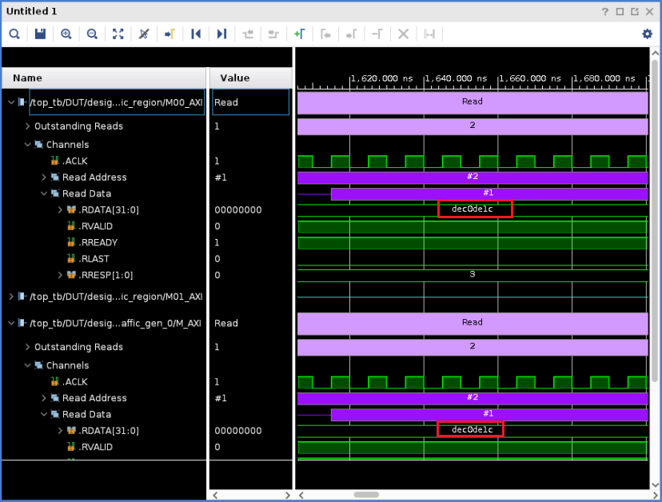
Task: Select the .RREADY signal
Action: pyautogui.click(x=98, y=242)
